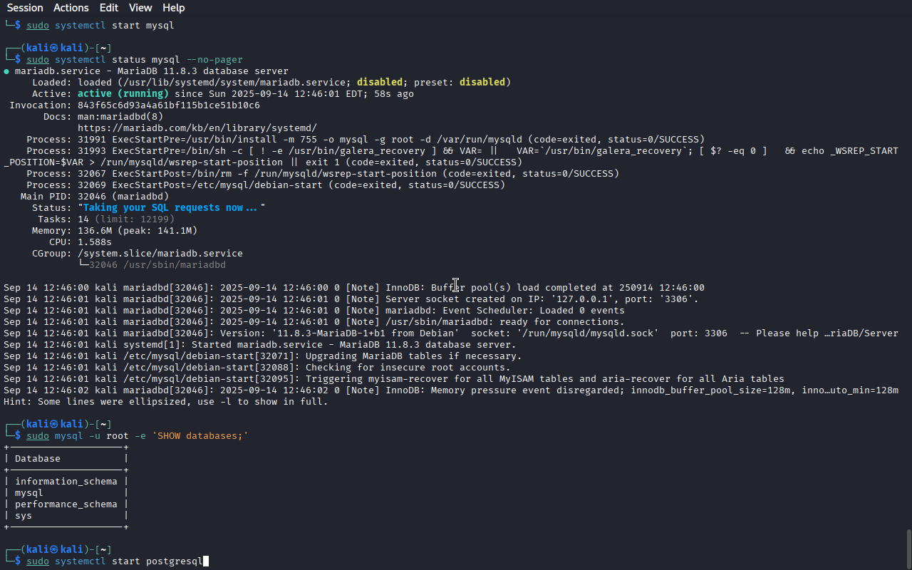This screenshot has width=912, height=570.
Task: Click the green status dot before mariadb.service
Action: [x=6, y=71]
